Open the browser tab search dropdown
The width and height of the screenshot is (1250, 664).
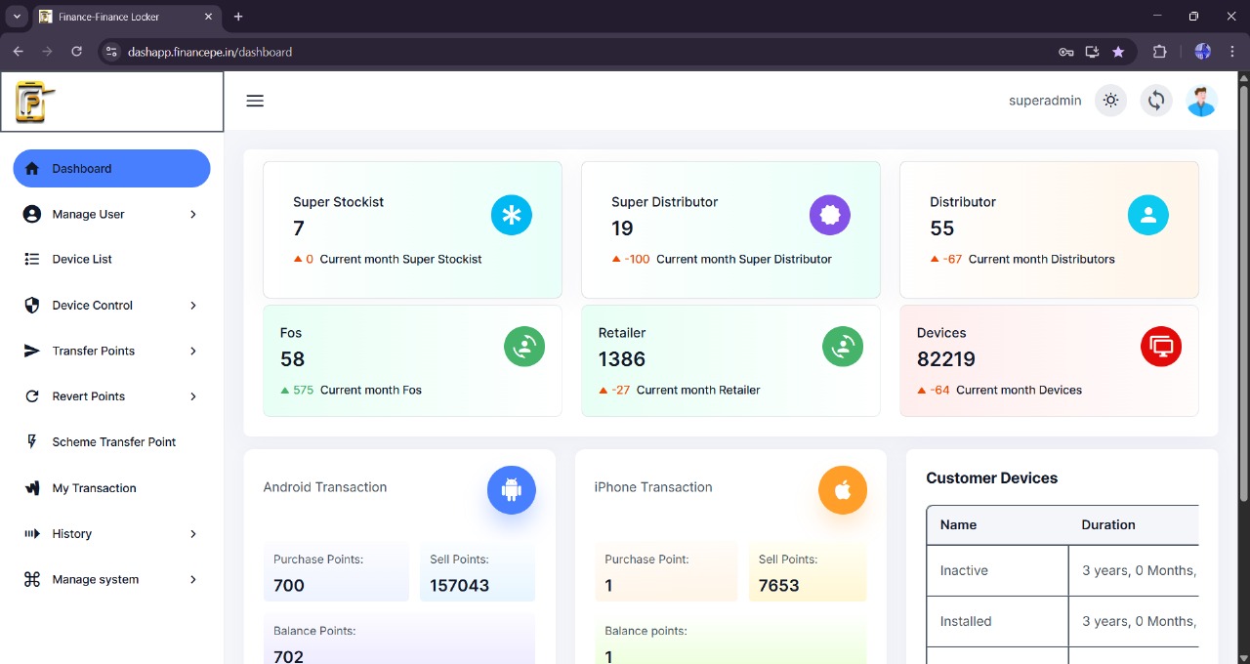17,17
